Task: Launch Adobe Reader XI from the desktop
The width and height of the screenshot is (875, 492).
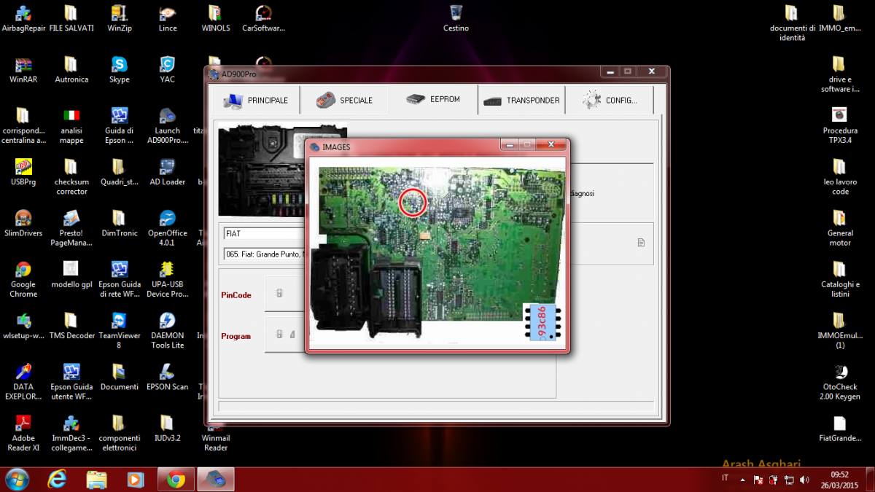Action: point(23,432)
